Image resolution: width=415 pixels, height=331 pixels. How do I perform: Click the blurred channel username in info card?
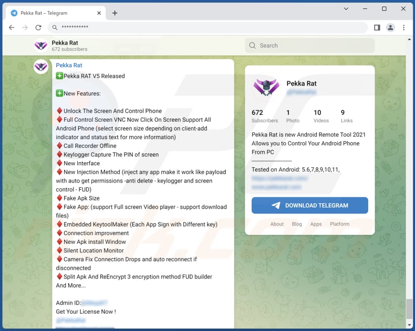coord(301,92)
